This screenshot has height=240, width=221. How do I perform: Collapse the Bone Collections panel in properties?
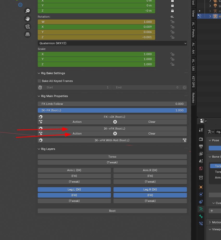[210, 157]
